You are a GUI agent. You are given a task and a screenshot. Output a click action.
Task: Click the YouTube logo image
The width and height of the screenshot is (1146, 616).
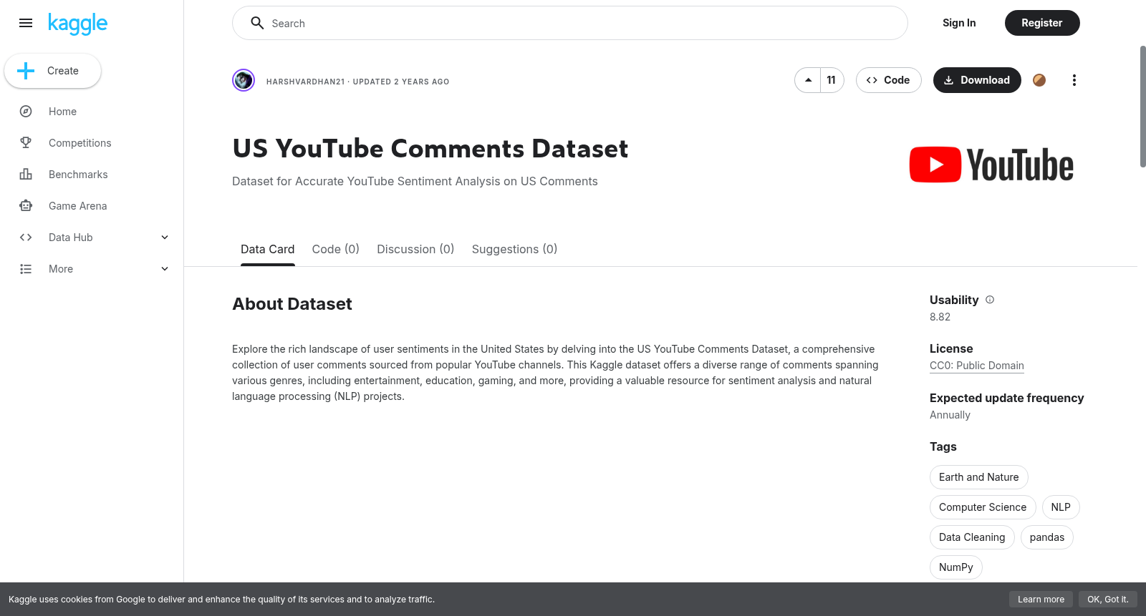pyautogui.click(x=991, y=165)
